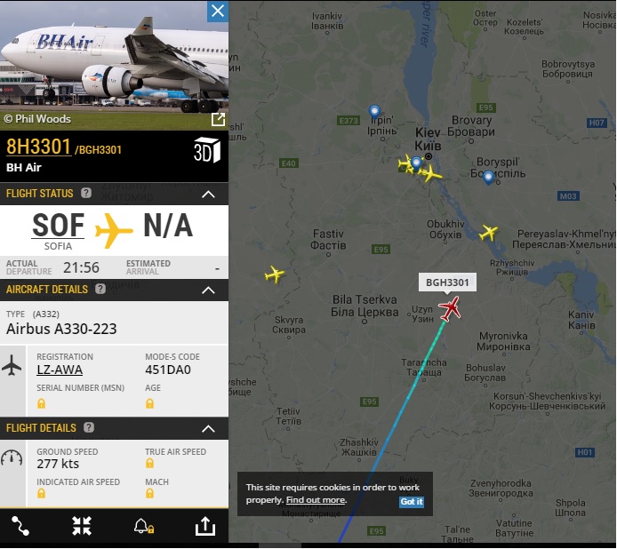Close the flight info panel
617x549 pixels.
coord(218,11)
